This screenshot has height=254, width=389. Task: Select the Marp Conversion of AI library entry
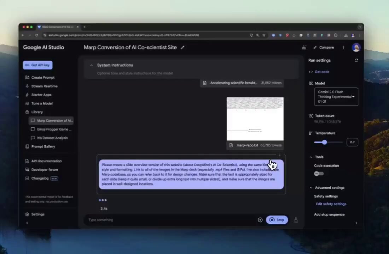coord(51,121)
